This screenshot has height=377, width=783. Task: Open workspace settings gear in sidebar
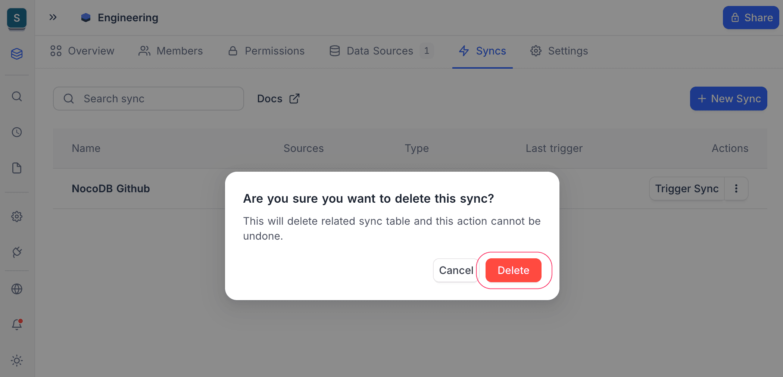(17, 216)
